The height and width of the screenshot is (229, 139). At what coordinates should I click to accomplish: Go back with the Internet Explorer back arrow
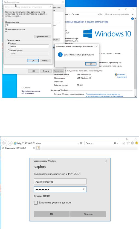point(4,143)
